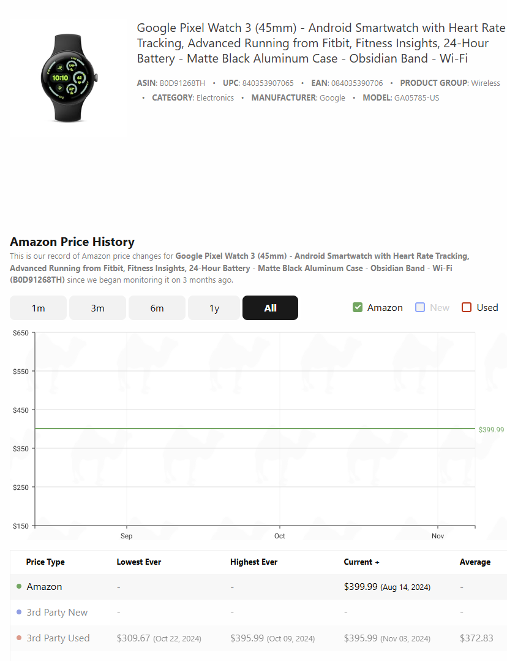Click the blue 3rd Party New dot
The image size is (507, 661).
(x=19, y=612)
